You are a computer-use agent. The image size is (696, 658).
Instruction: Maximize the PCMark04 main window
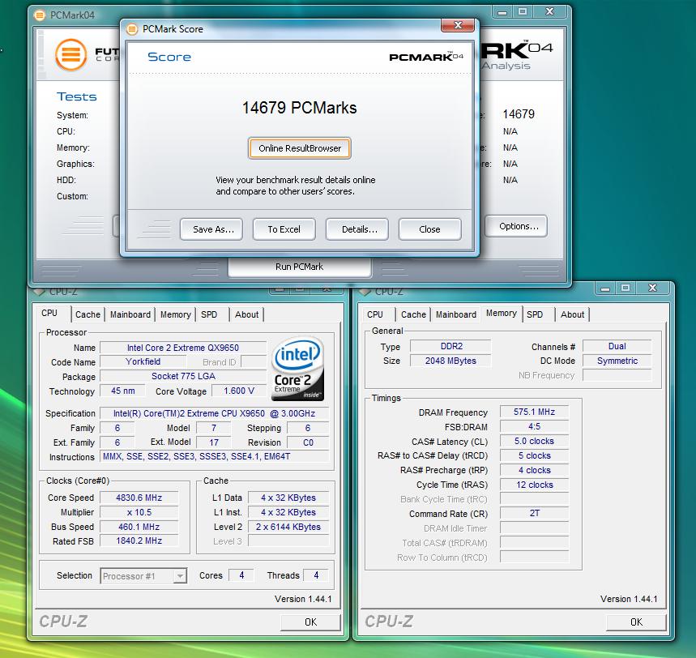tap(523, 12)
